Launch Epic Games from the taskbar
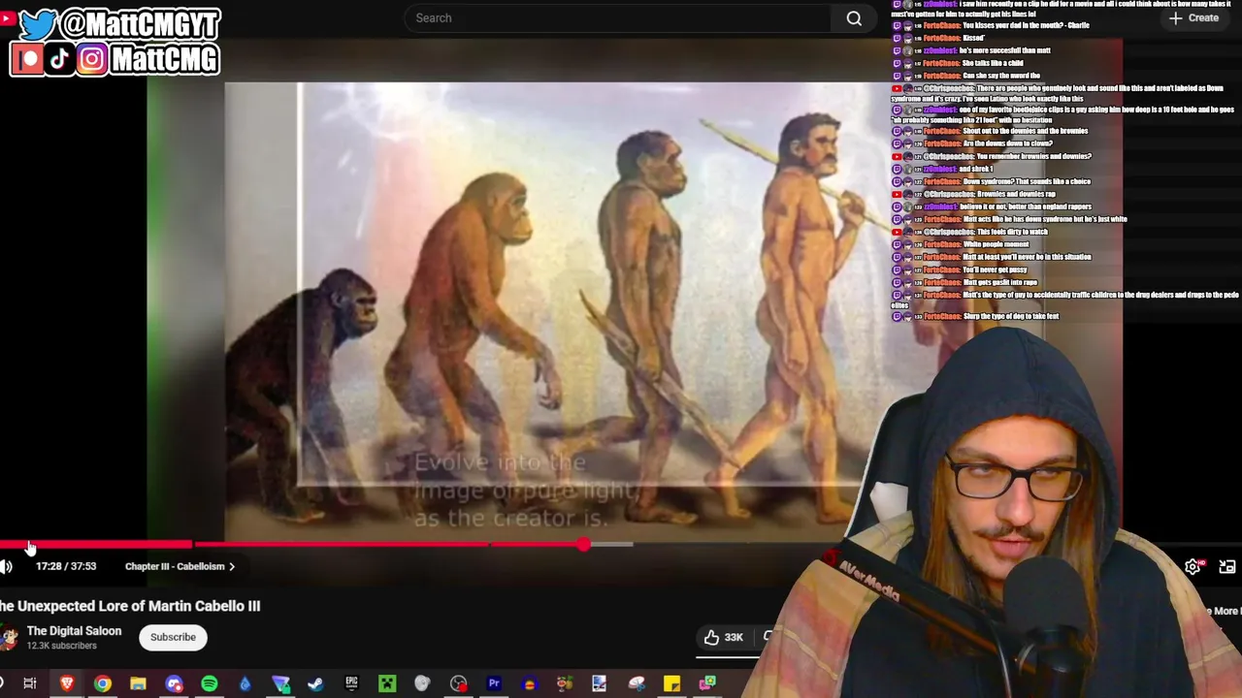The width and height of the screenshot is (1242, 698). [x=351, y=684]
